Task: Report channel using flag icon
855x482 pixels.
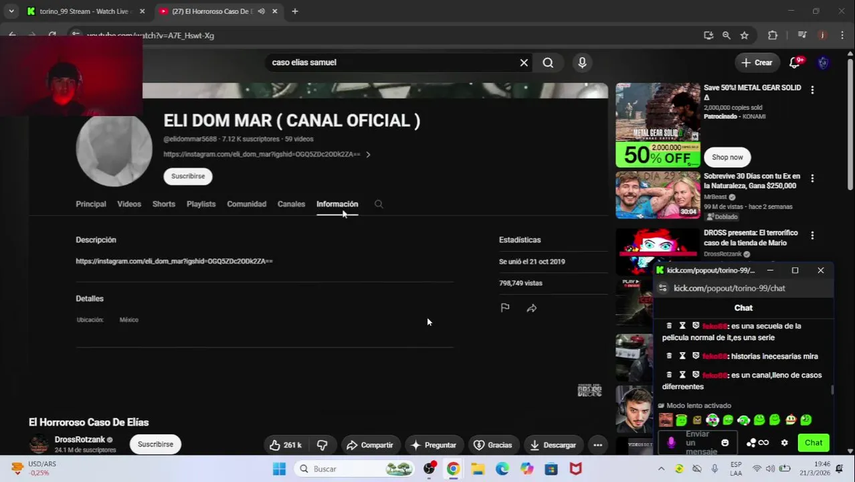Action: [505, 308]
